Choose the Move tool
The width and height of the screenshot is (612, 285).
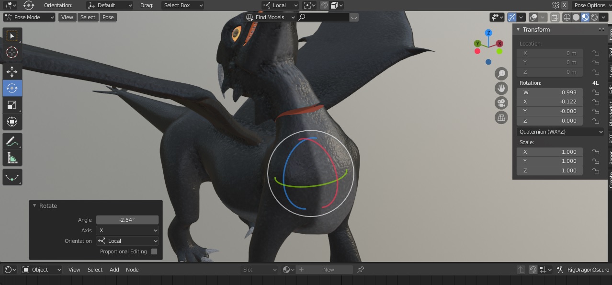[12, 72]
